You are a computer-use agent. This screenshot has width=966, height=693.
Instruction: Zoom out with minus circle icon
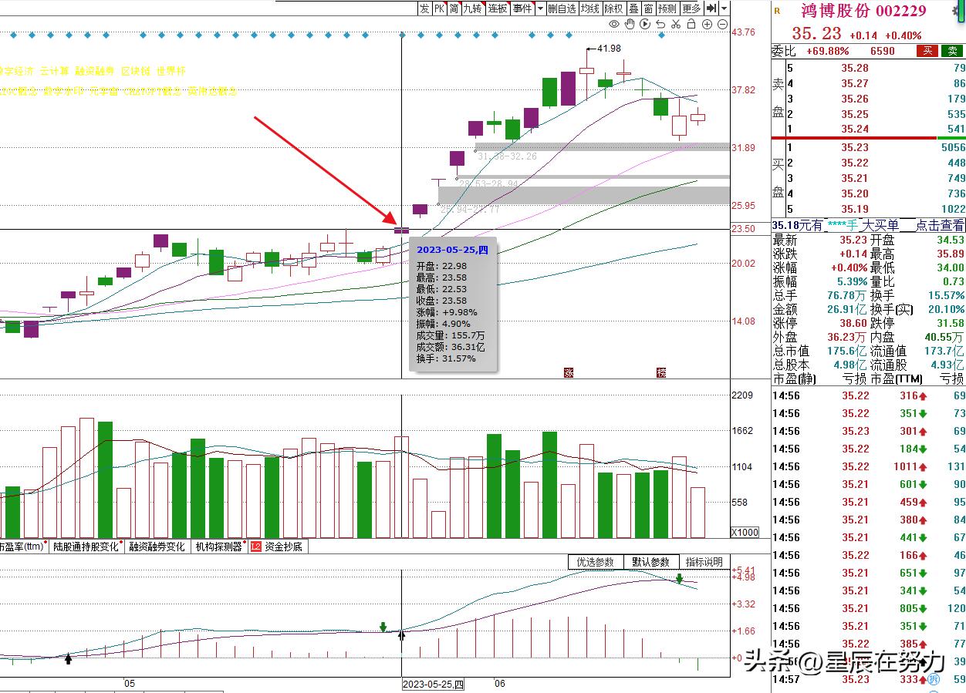pos(722,25)
